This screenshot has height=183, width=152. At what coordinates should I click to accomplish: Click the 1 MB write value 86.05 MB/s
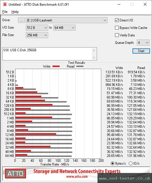[115, 118]
